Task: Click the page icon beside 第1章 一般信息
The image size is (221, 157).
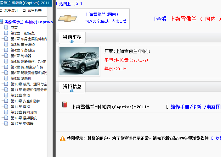Action: point(6,33)
